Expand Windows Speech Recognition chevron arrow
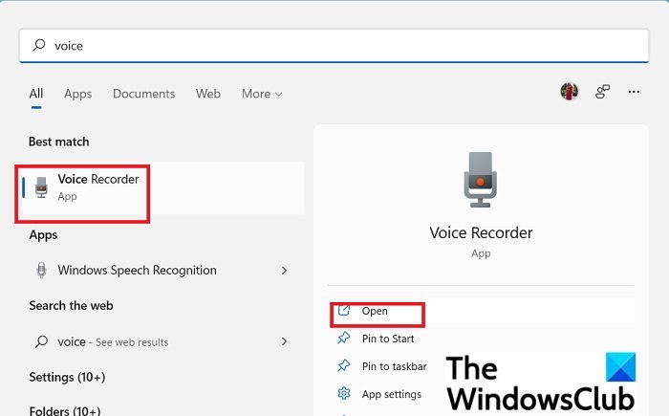 pos(284,271)
